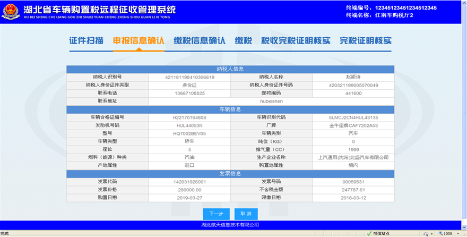Click purchase location value 境内
The width and height of the screenshot is (467, 237).
tap(353, 165)
